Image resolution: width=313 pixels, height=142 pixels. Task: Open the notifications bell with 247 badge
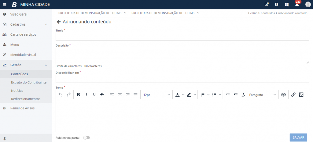point(297,4)
